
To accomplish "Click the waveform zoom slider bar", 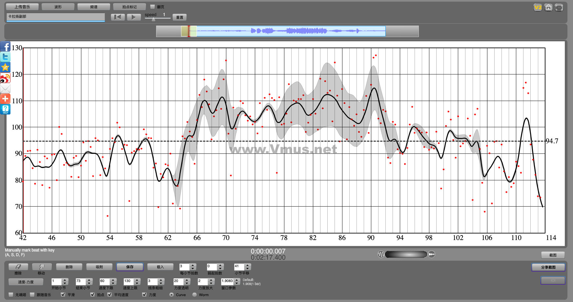I will (406, 254).
